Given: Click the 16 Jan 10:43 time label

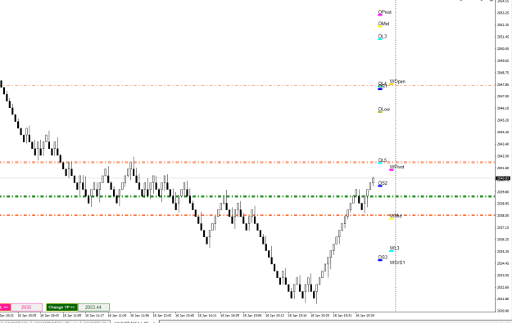Looking at the screenshot, I should [50, 316].
